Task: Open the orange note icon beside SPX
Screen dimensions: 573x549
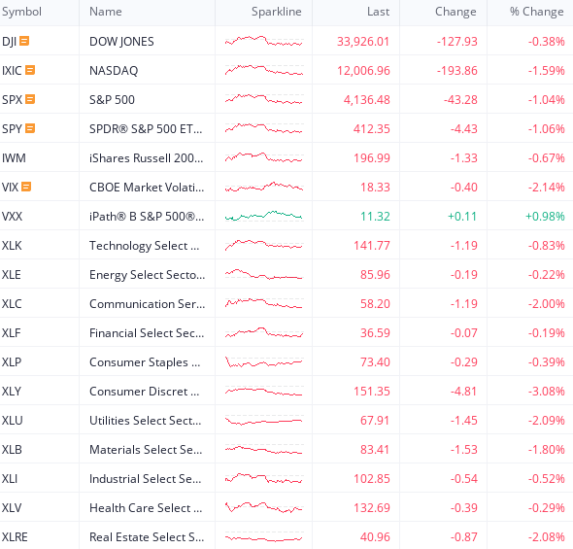Action: click(30, 99)
